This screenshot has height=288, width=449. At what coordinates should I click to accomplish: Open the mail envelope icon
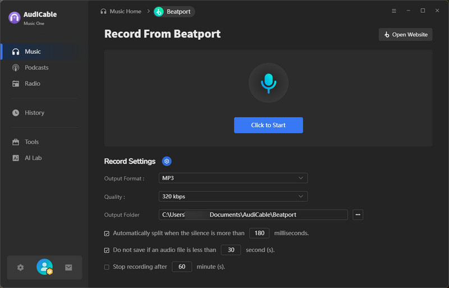pyautogui.click(x=68, y=268)
